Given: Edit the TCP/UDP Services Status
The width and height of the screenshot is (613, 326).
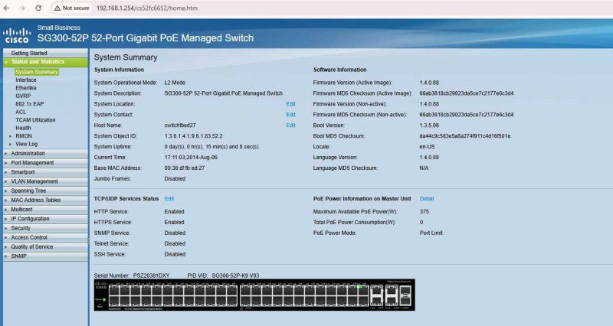Looking at the screenshot, I should point(169,199).
